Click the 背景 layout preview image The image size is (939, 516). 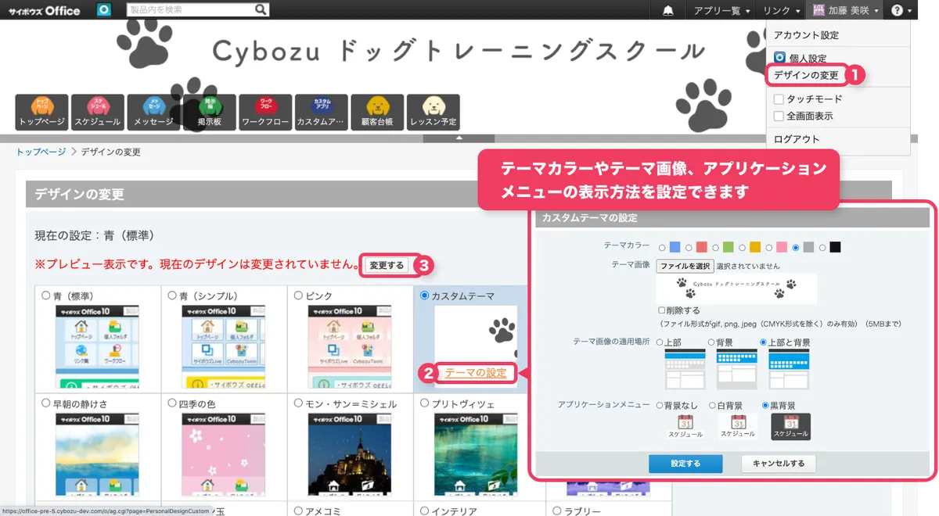[737, 369]
